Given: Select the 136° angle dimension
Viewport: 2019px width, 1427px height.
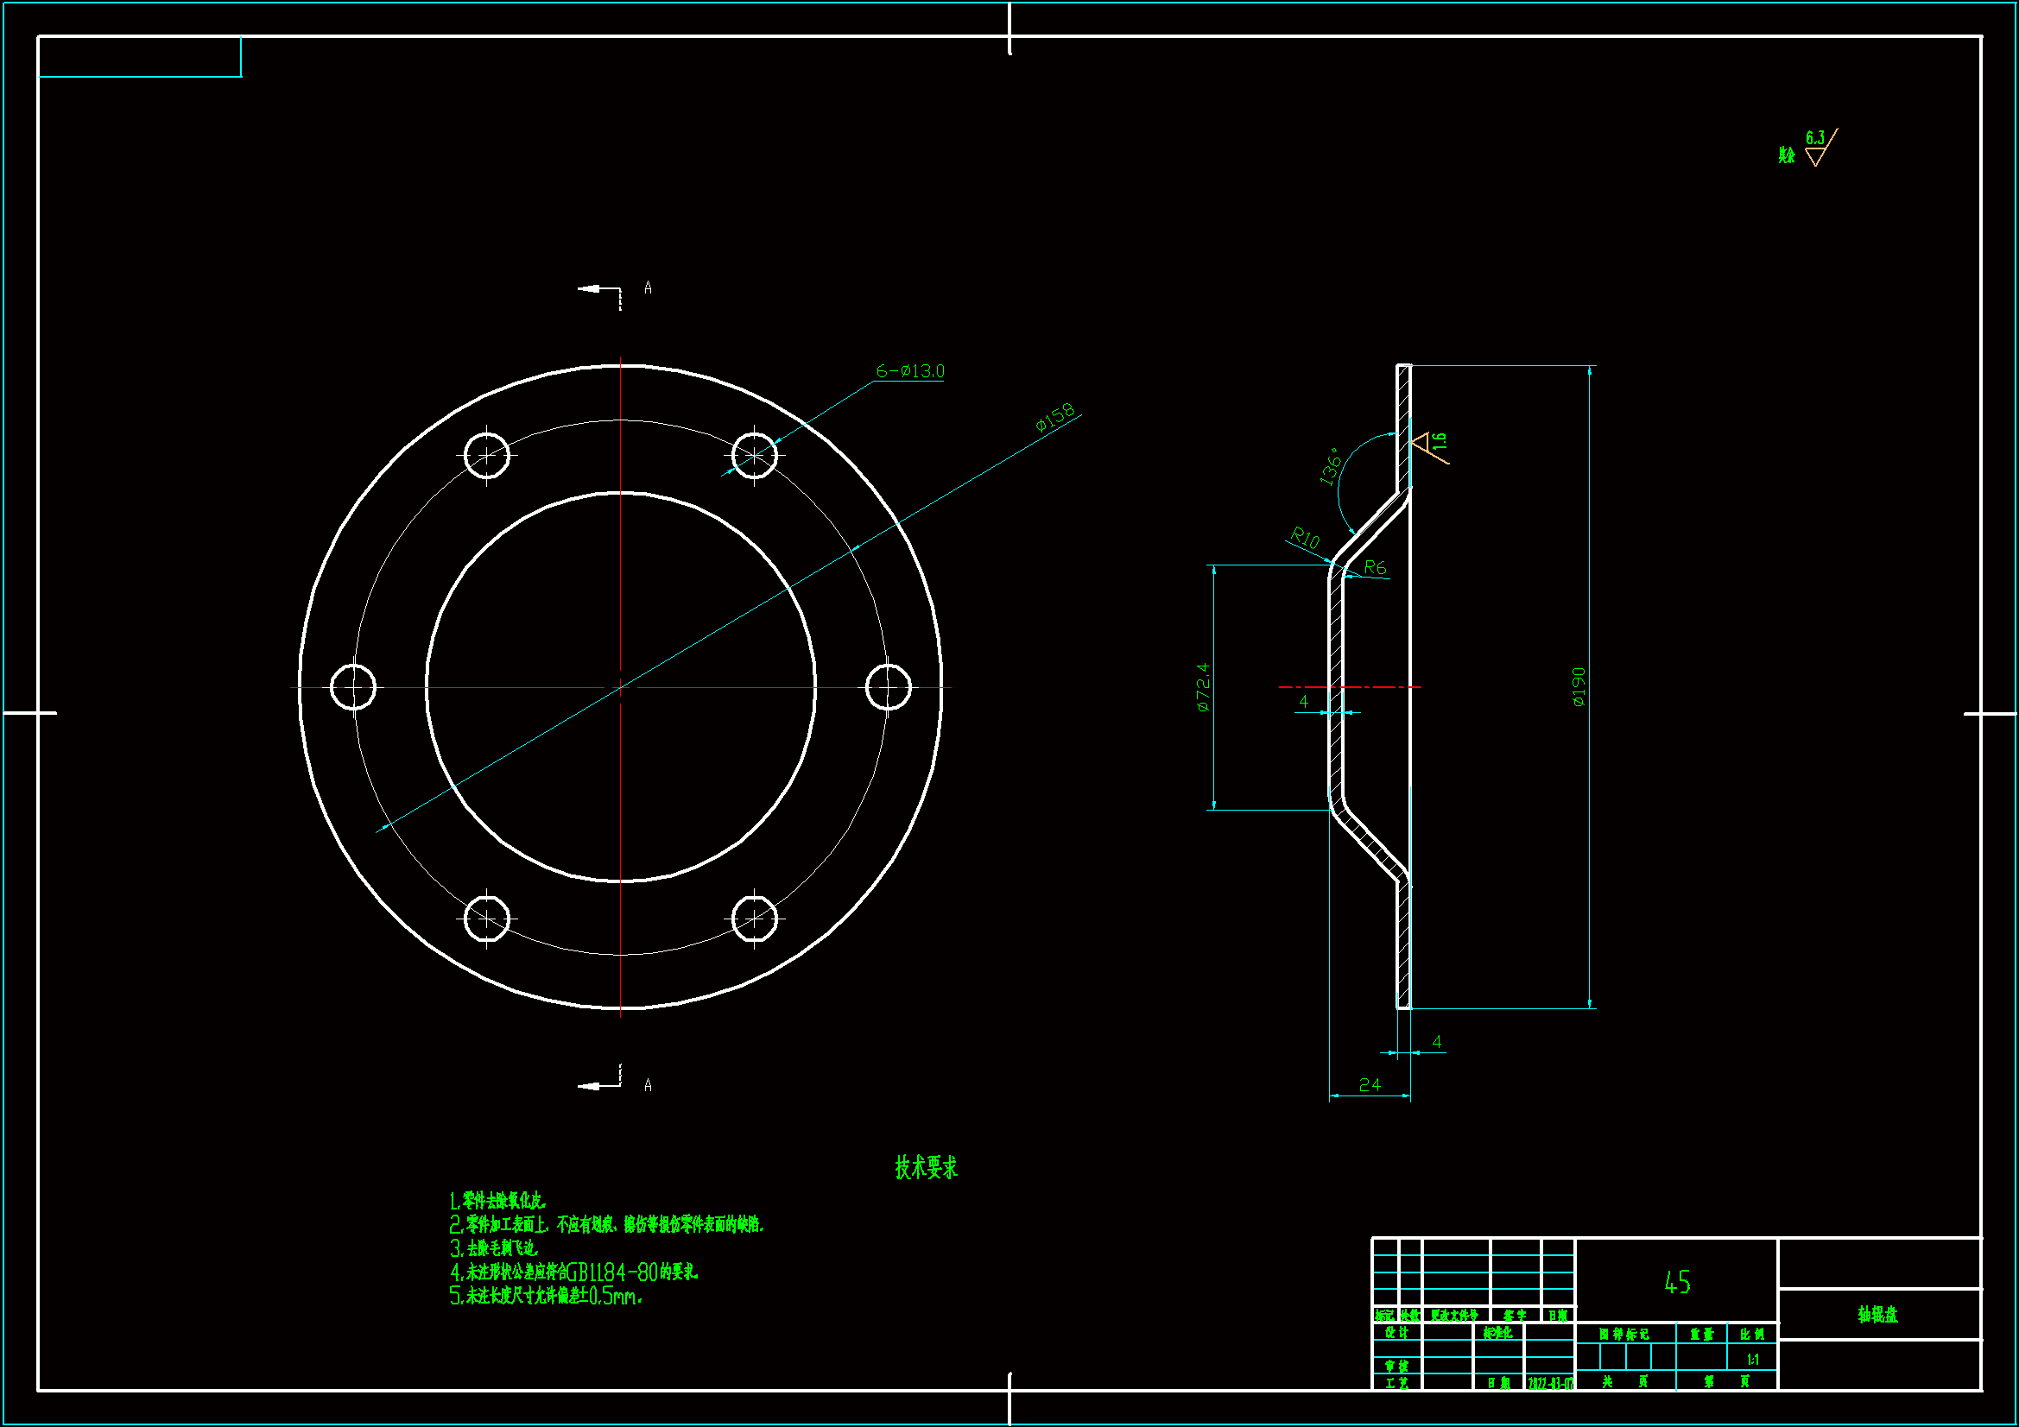Looking at the screenshot, I should click(1330, 467).
